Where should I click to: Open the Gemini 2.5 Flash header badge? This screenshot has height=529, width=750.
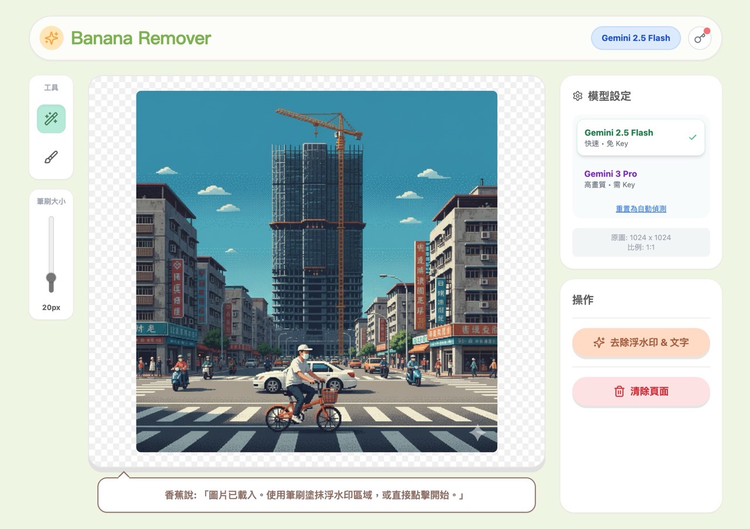[x=635, y=38]
